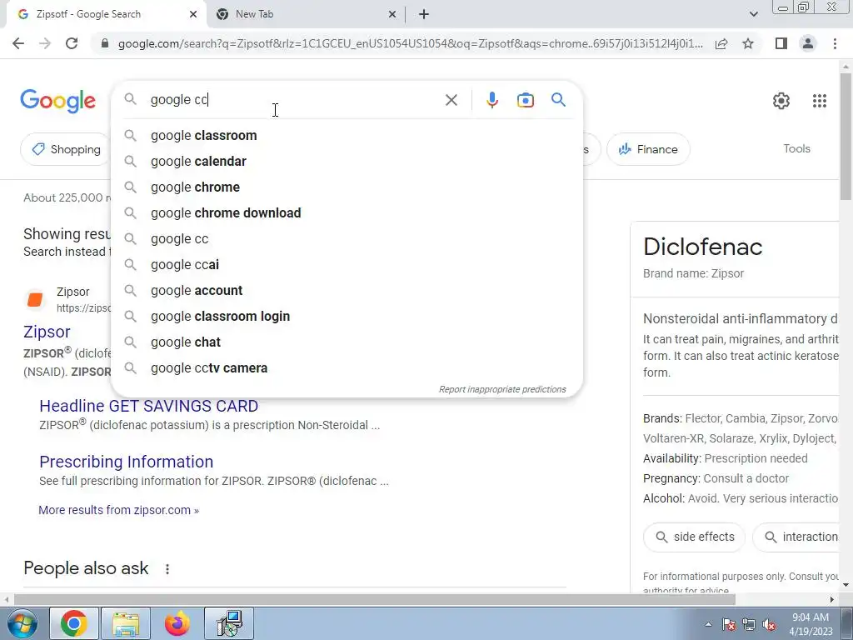Click the taskbar clock showing 9:04 AM

[811, 624]
